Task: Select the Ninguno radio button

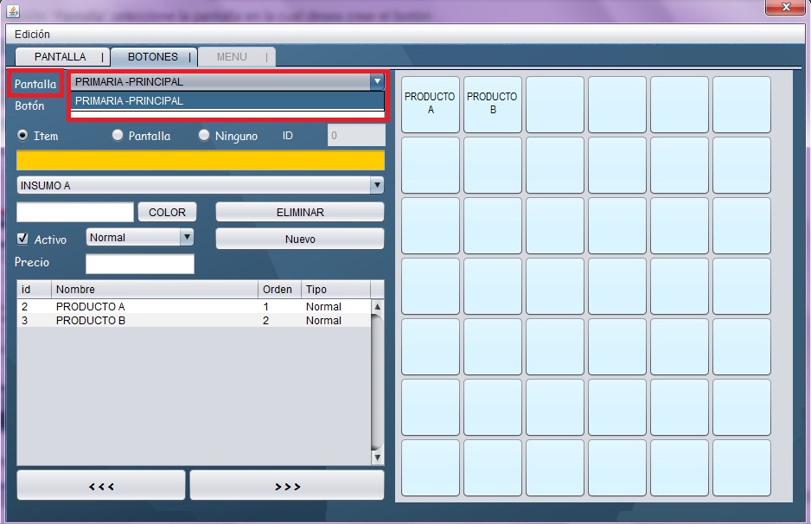Action: tap(205, 136)
